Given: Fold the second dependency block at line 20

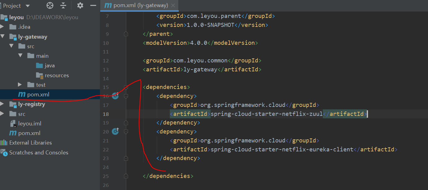Looking at the screenshot, I should coord(126,132).
